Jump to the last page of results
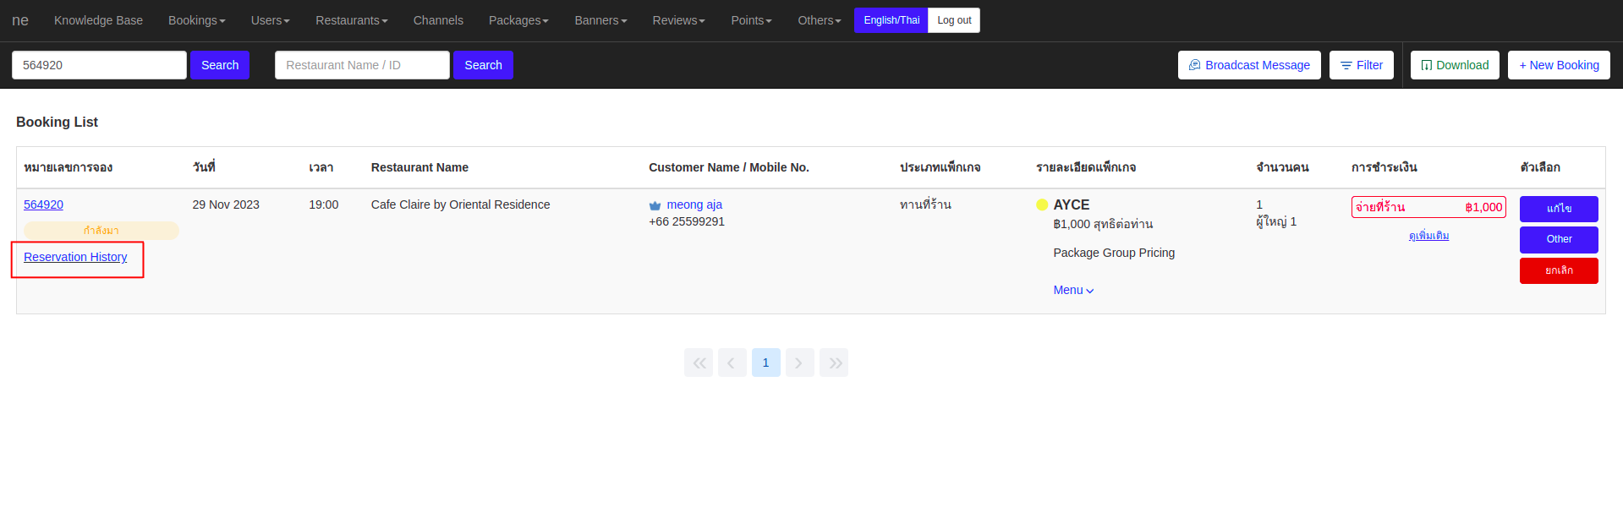1623x507 pixels. click(x=834, y=363)
